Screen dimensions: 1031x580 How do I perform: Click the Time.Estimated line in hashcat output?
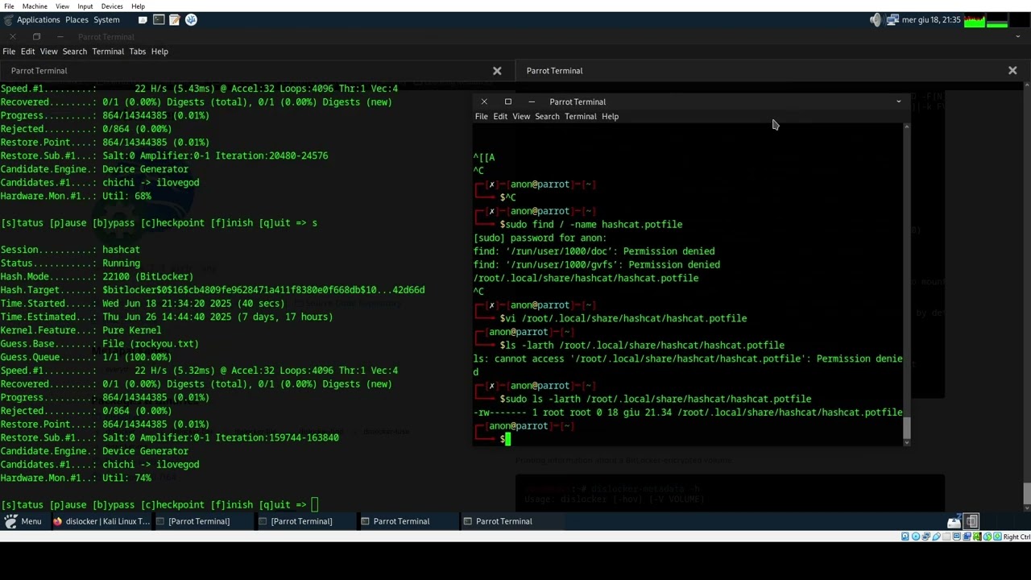pyautogui.click(x=167, y=317)
